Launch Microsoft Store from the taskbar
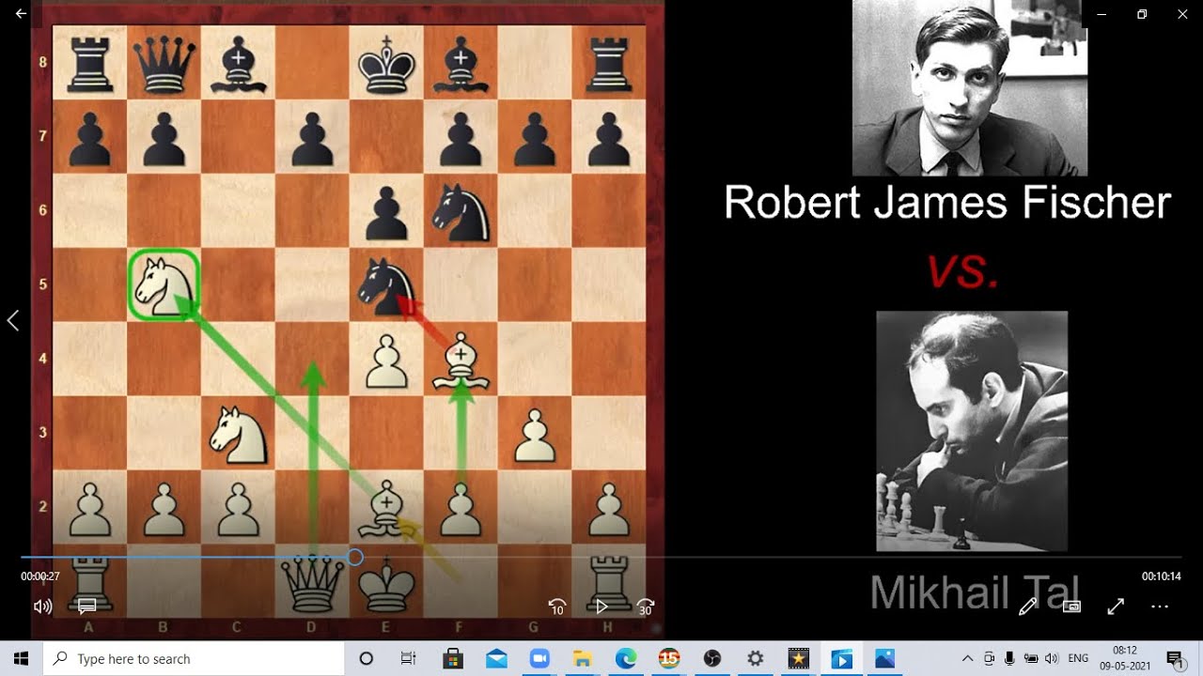Image resolution: width=1203 pixels, height=676 pixels. point(452,658)
